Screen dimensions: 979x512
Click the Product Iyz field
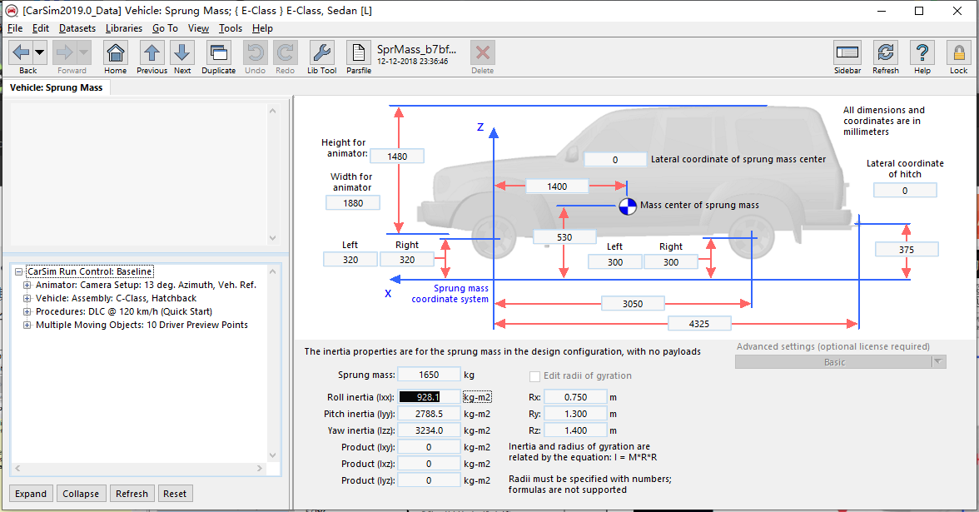point(429,480)
